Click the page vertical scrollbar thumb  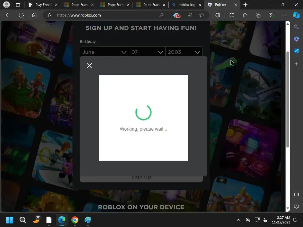[288, 99]
